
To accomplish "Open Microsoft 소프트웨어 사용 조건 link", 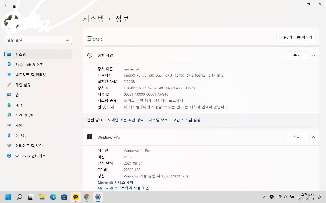I will pos(123,188).
